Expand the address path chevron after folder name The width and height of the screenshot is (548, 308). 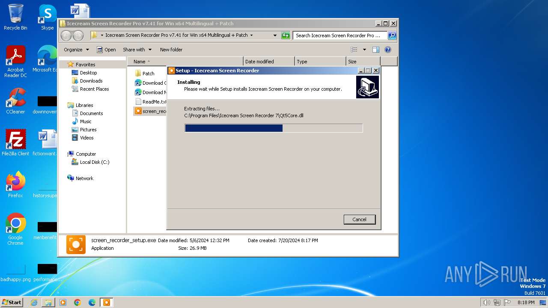point(251,36)
